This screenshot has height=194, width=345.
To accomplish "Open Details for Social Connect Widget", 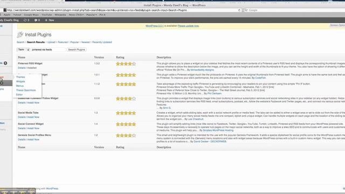I will pos(22,128).
